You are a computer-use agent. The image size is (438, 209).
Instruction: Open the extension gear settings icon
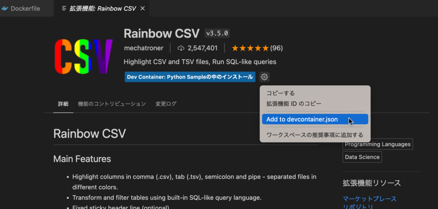[264, 77]
